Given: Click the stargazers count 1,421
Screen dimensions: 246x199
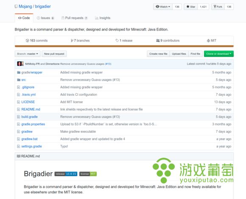Looking at the screenshot, I should [x=203, y=7].
